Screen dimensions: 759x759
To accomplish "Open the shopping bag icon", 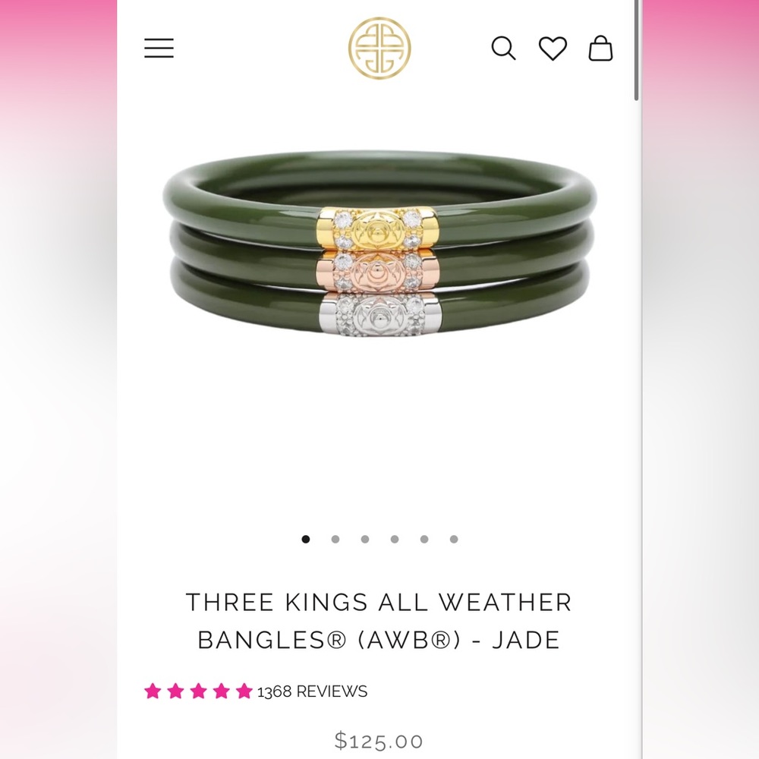I will [x=600, y=49].
